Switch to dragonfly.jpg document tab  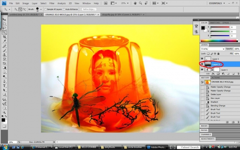click(123, 14)
